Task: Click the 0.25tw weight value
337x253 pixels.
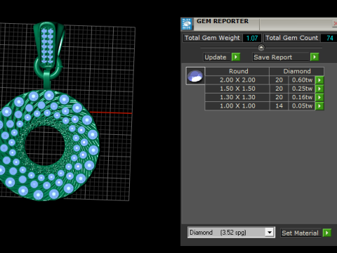Action: pyautogui.click(x=302, y=89)
